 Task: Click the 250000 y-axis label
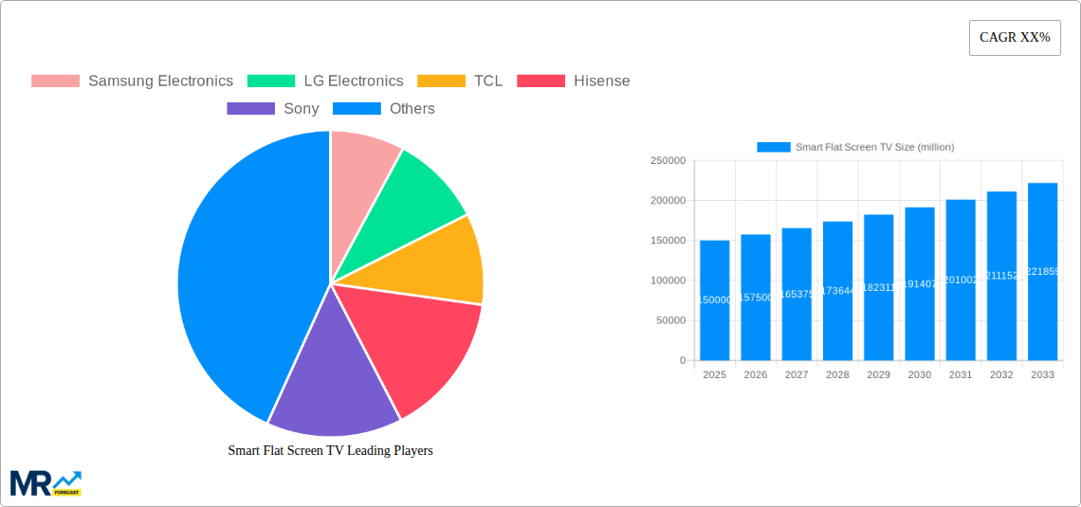click(669, 160)
